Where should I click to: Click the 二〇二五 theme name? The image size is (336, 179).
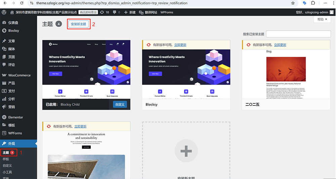(252, 104)
